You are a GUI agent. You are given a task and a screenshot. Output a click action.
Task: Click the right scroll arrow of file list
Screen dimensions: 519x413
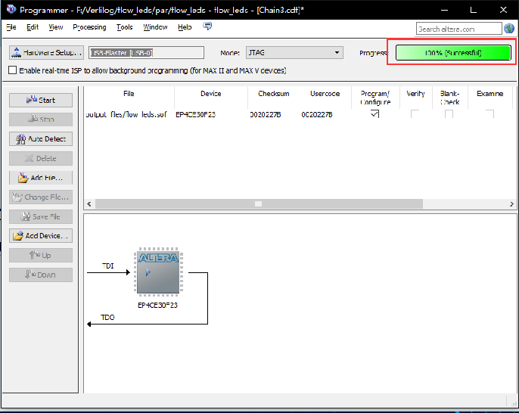(x=511, y=204)
